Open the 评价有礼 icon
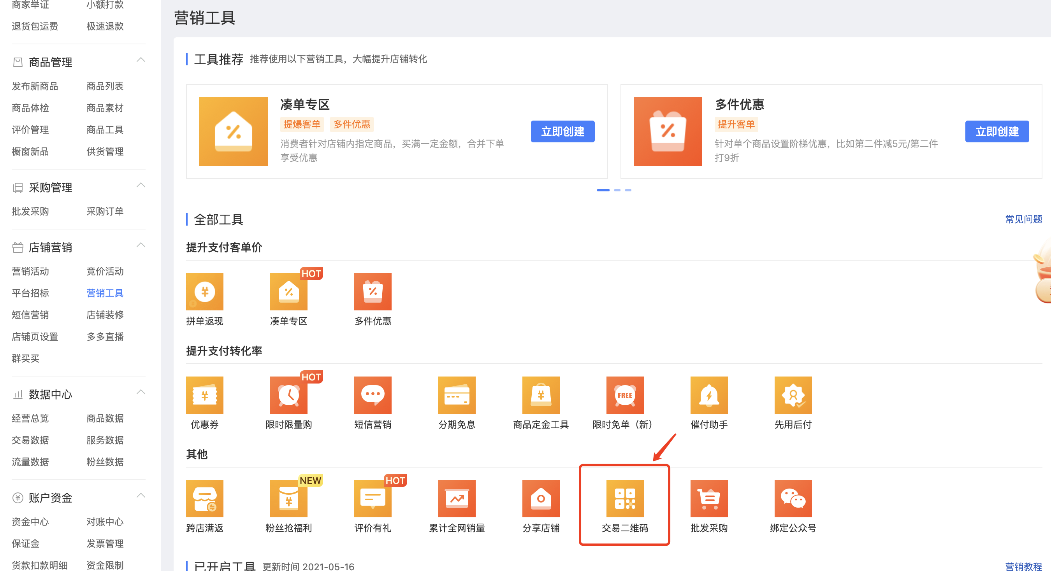The image size is (1051, 571). [x=373, y=498]
